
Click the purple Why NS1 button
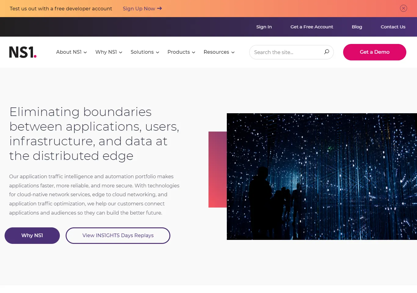click(32, 235)
